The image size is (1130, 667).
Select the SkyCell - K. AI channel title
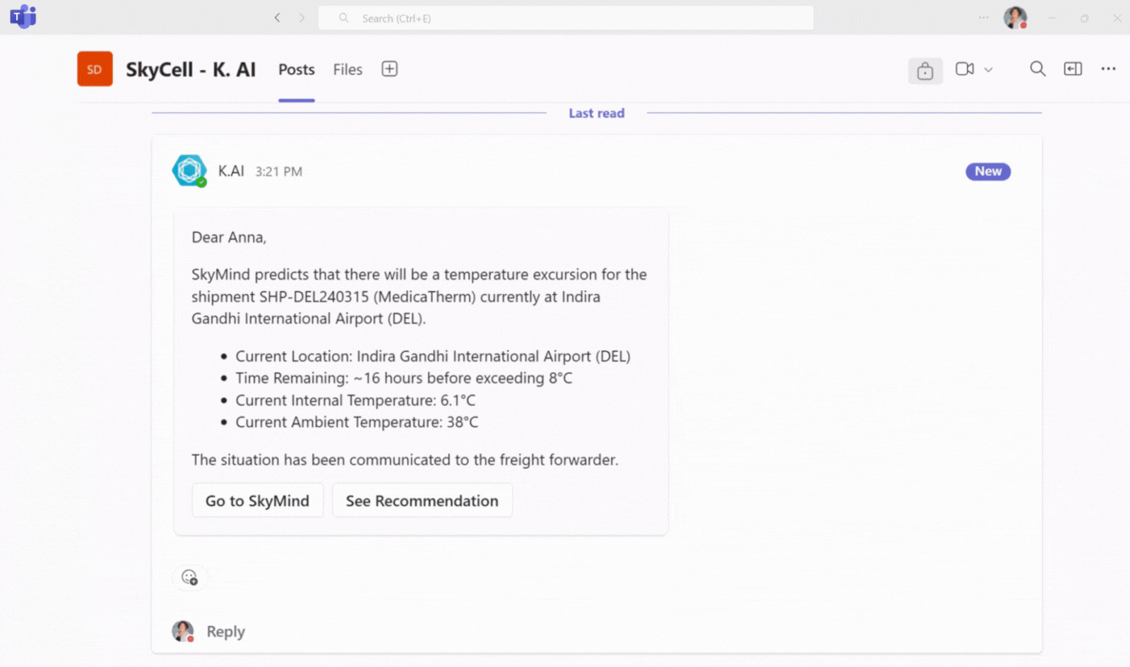point(191,69)
